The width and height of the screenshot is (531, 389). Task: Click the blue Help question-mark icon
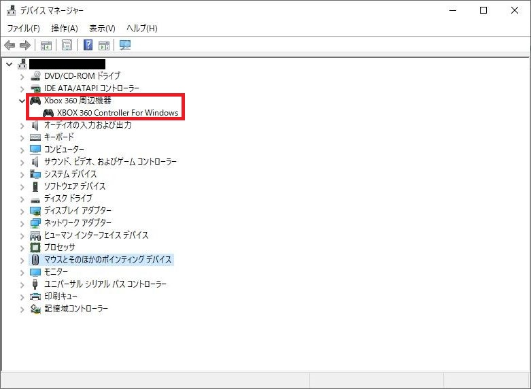(x=88, y=45)
